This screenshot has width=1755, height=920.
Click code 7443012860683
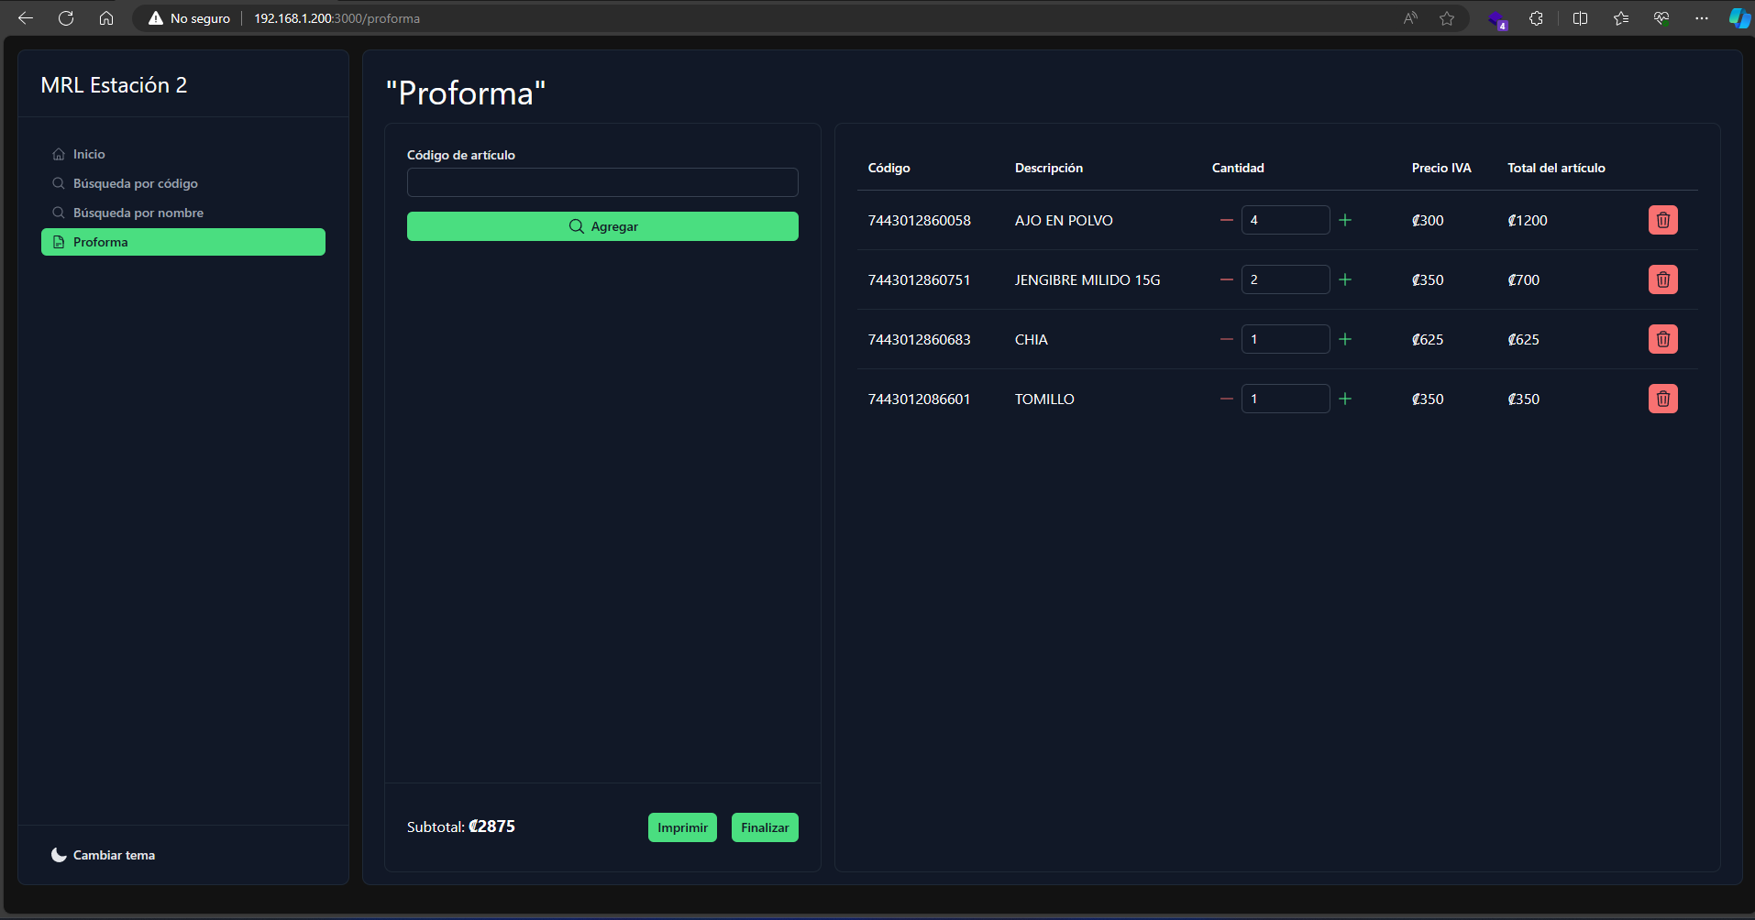tap(919, 339)
